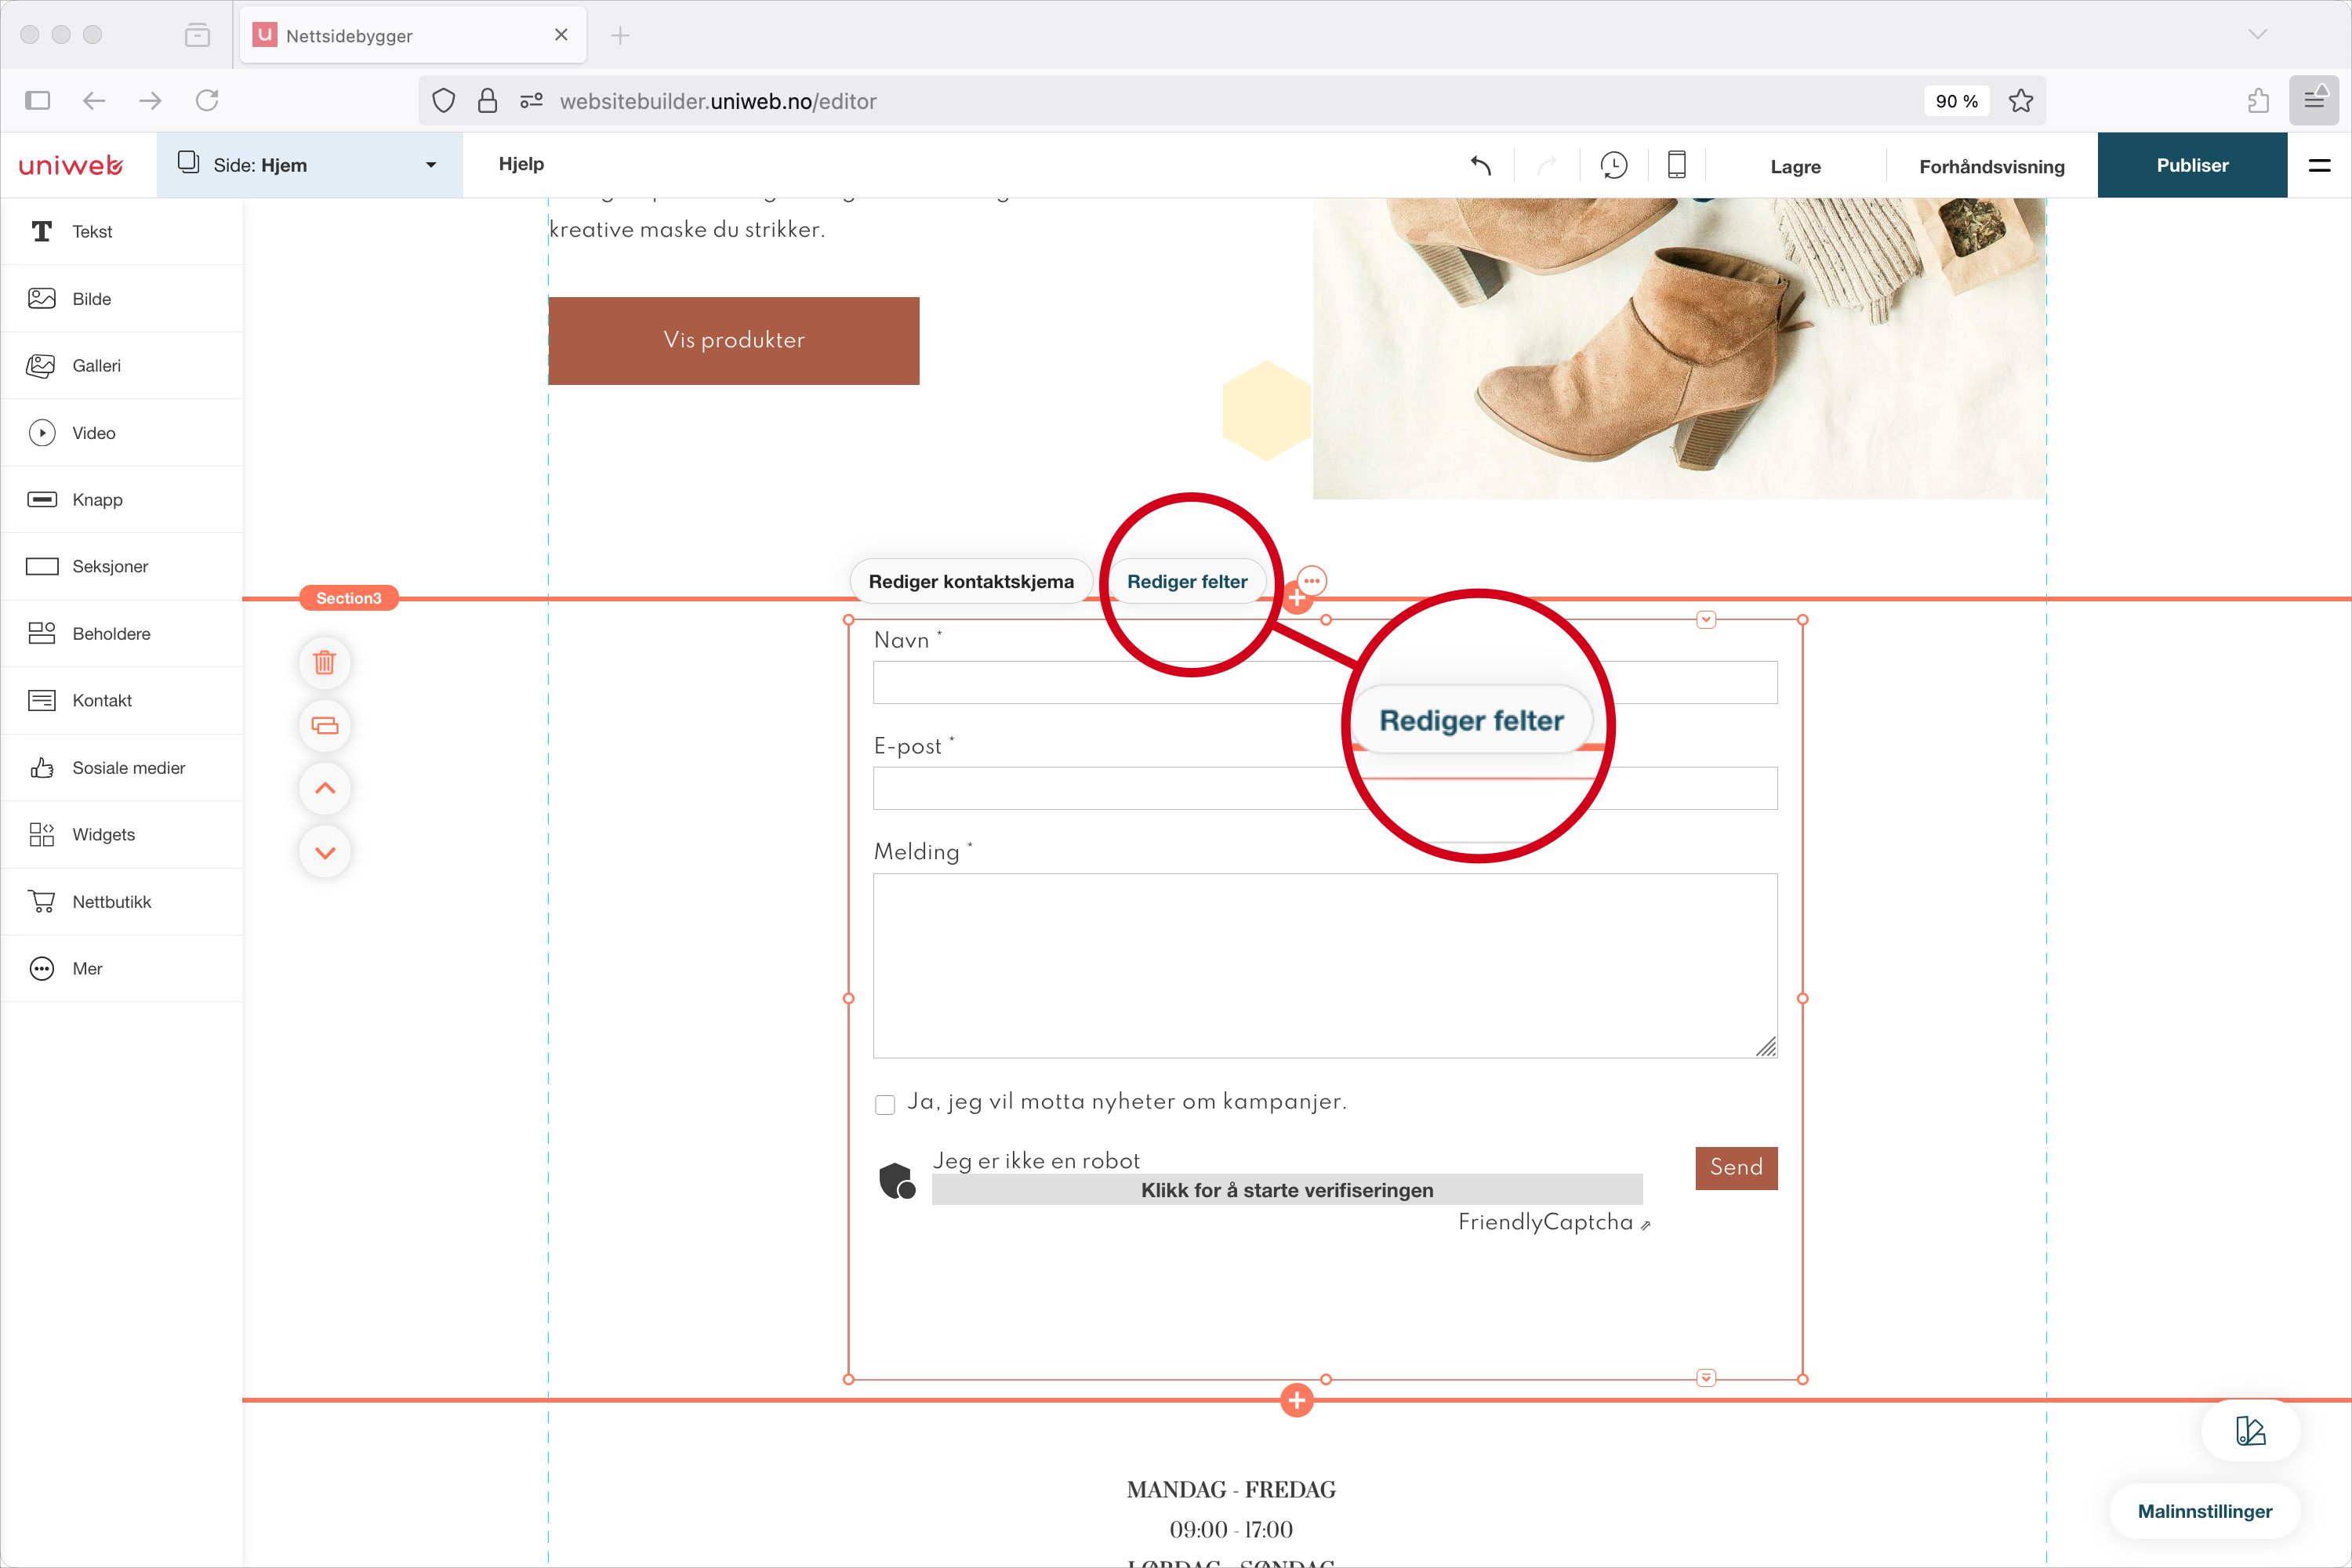
Task: Show more elements via Mer
Action: pyautogui.click(x=121, y=968)
